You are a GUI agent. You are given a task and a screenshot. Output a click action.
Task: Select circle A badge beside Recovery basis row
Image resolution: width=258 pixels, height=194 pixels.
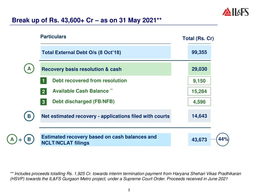click(x=29, y=68)
